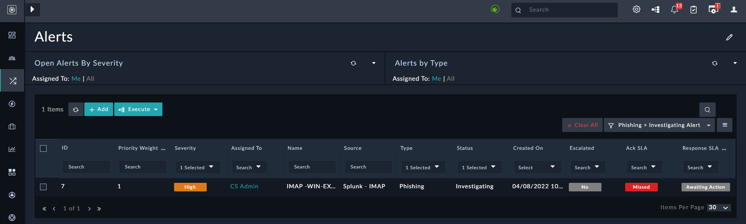
Task: Open the playbooks lightning item in the sidebar
Action: pyautogui.click(x=12, y=104)
